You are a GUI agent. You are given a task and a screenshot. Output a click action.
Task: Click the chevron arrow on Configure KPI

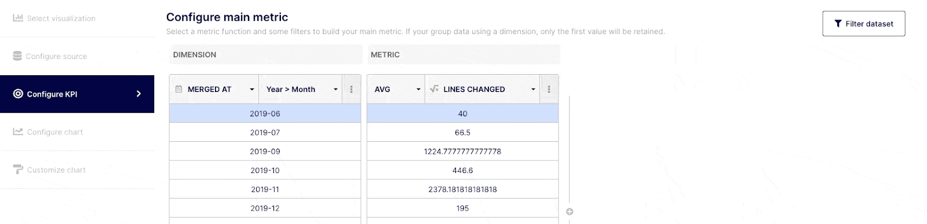(x=138, y=94)
